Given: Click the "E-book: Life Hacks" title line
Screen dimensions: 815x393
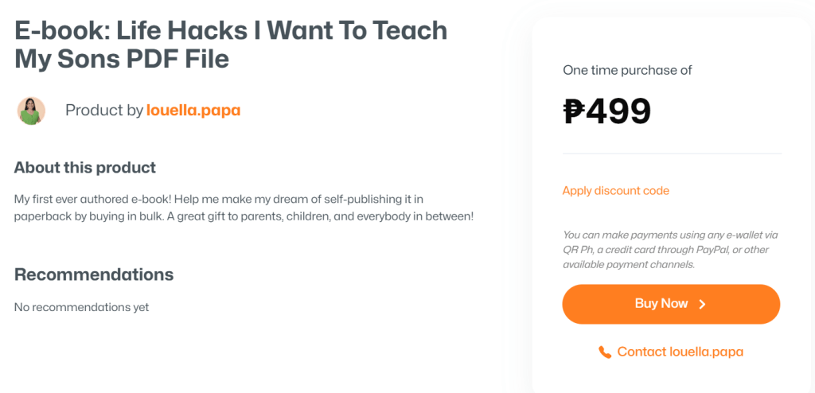Looking at the screenshot, I should [x=231, y=30].
